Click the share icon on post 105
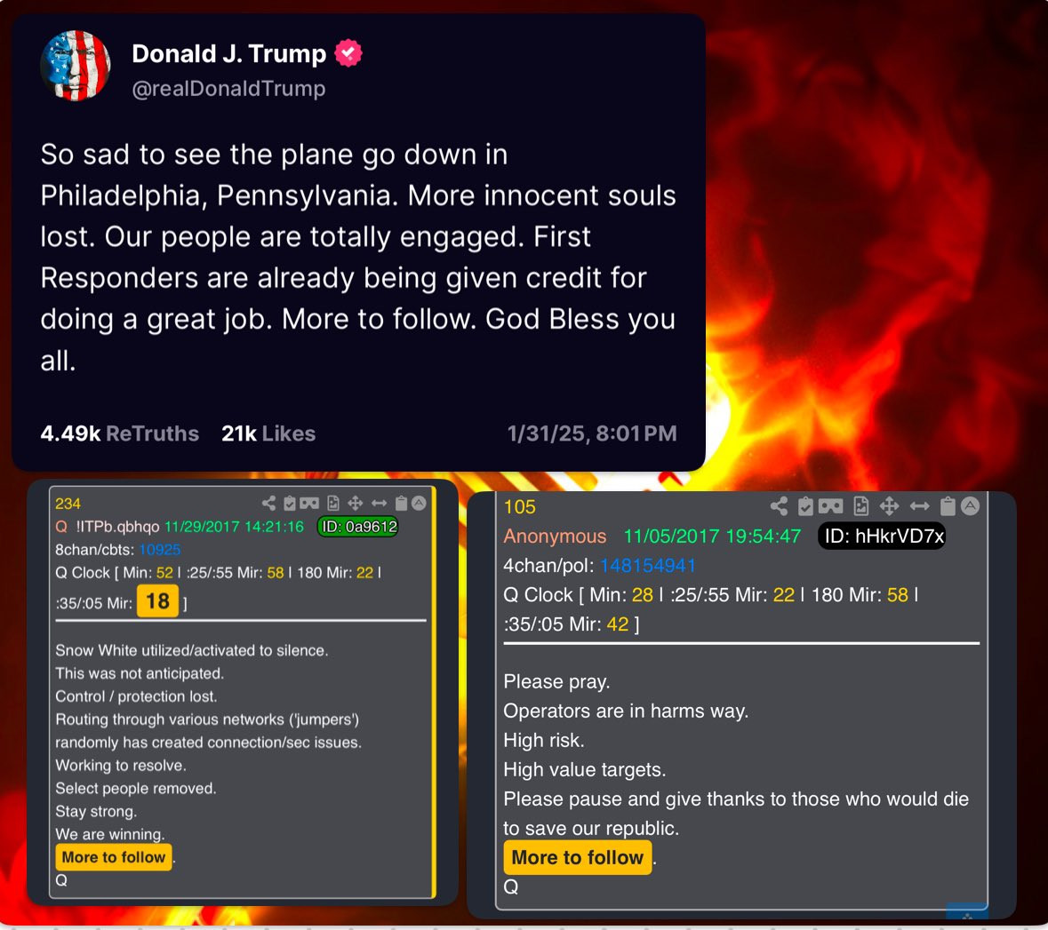 pyautogui.click(x=779, y=506)
